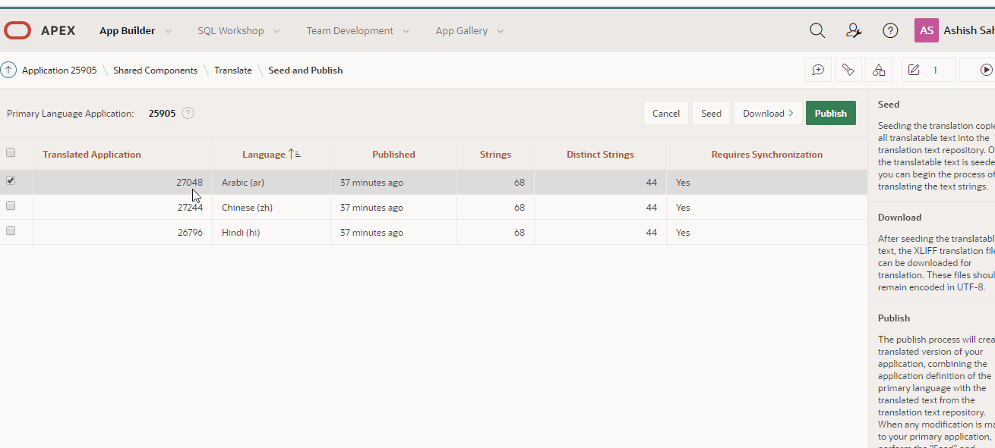
Task: Open the Translate breadcrumb link
Action: pos(232,70)
